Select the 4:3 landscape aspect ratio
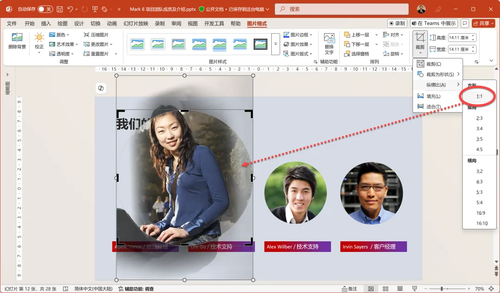Screen dimensions: 500x293 479,182
